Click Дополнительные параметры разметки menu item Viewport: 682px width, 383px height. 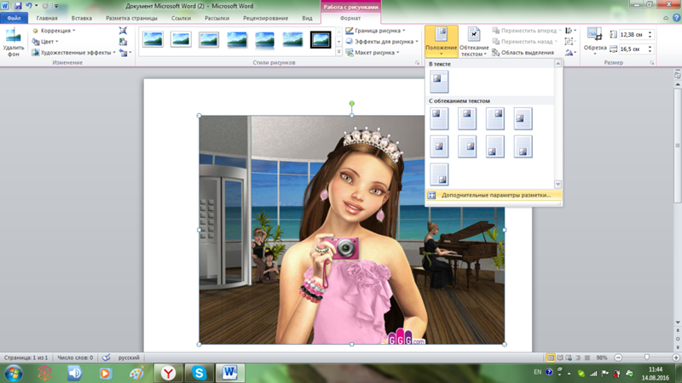coord(494,196)
